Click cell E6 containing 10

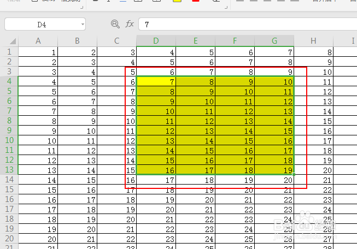(x=195, y=101)
